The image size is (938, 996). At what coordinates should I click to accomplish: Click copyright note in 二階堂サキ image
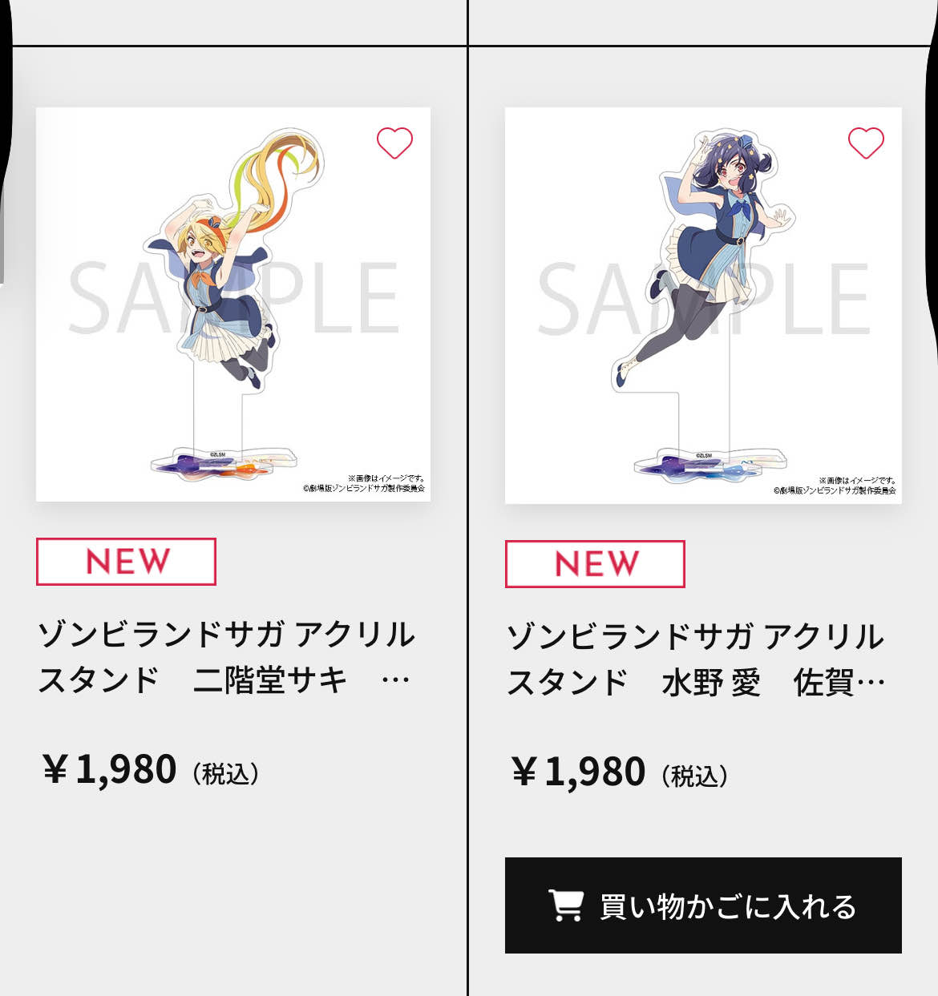pyautogui.click(x=364, y=483)
